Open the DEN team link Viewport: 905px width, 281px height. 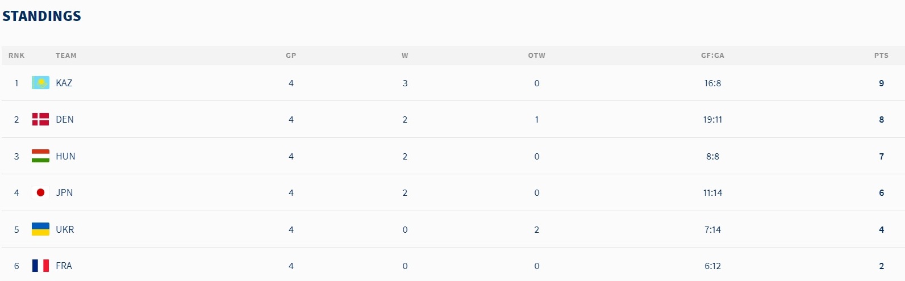pos(65,119)
